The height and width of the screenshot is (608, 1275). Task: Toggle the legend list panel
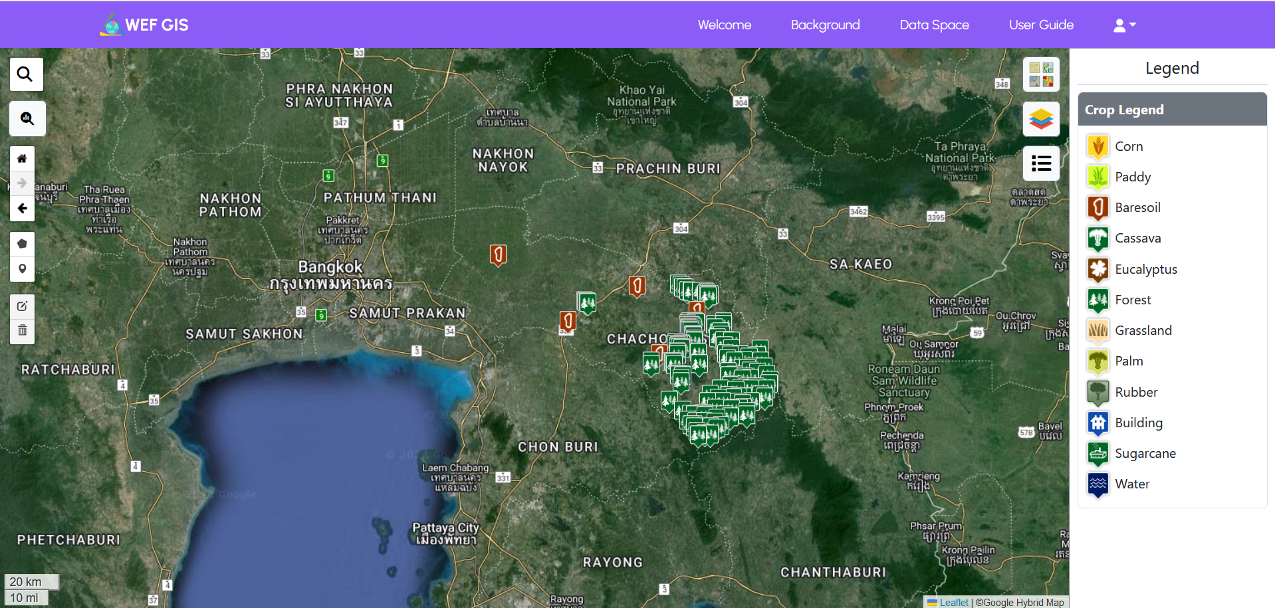1040,163
